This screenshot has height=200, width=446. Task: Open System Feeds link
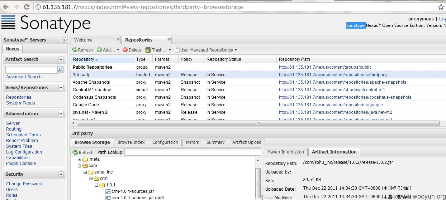[x=20, y=103]
